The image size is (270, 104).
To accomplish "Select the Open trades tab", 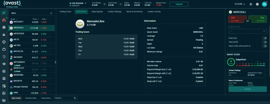I will (x=16, y=98).
